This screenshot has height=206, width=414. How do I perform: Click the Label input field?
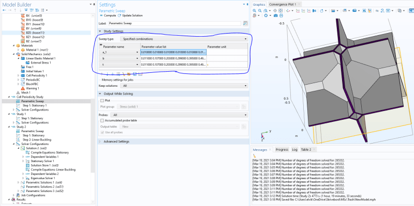(174, 23)
